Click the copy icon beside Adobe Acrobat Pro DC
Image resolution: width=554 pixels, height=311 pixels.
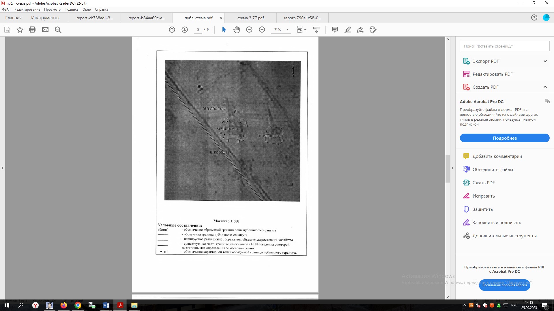(x=547, y=101)
